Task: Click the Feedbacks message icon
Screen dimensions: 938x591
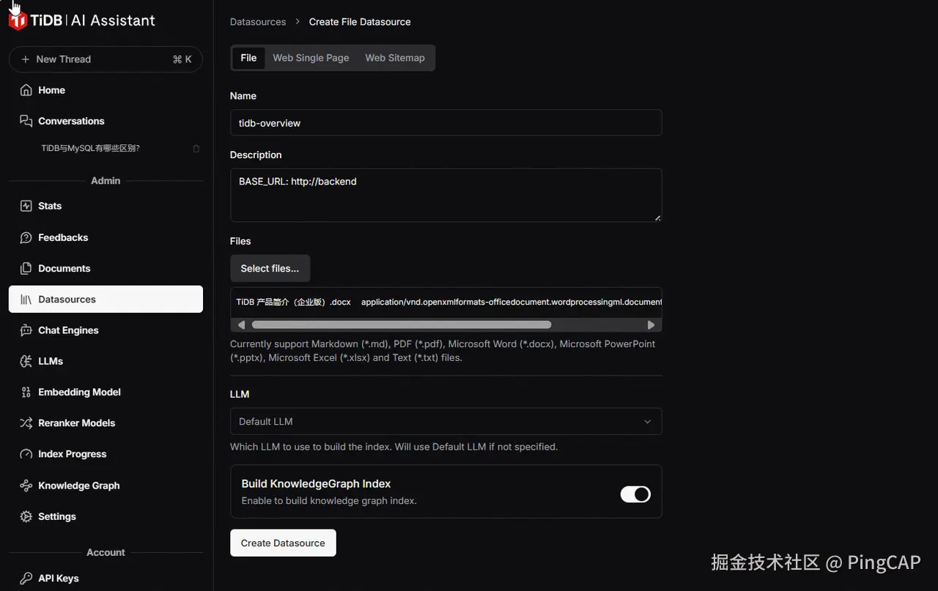Action: click(26, 237)
